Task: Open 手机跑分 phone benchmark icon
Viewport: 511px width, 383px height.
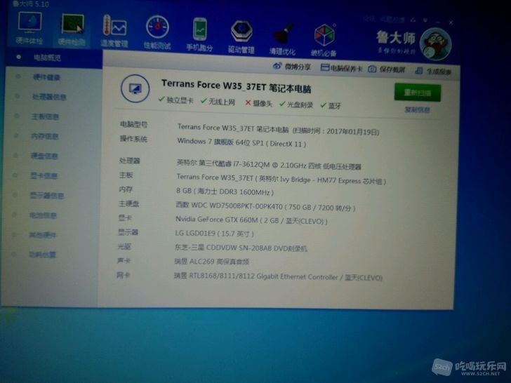Action: coord(199,34)
